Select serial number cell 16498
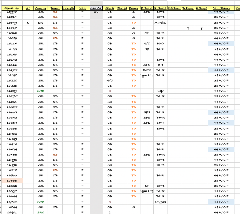 [12, 165]
